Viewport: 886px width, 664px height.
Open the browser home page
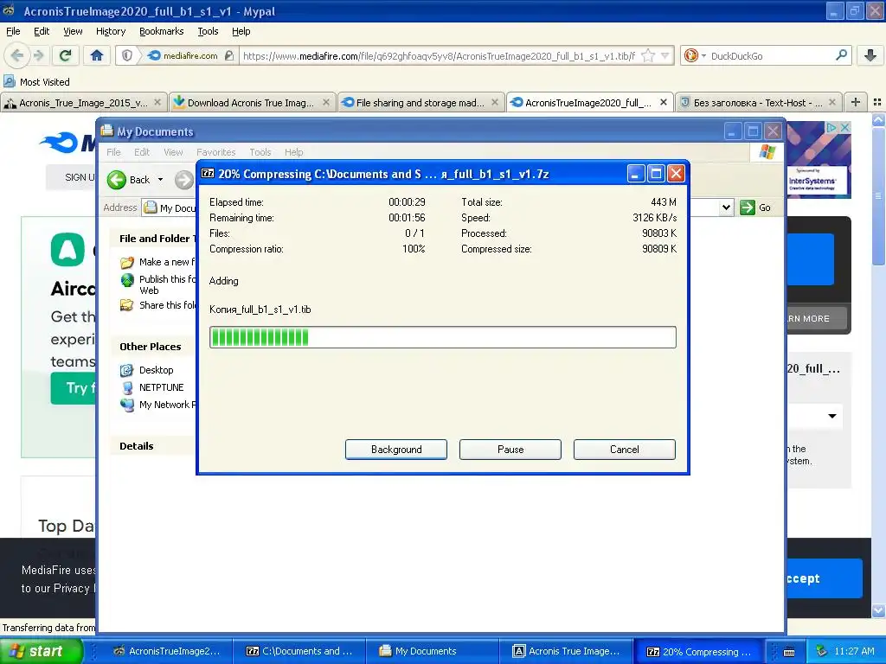pyautogui.click(x=97, y=55)
